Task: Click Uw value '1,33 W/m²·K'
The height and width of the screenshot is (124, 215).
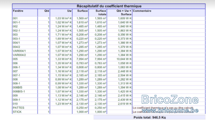Action: pyautogui.click(x=63, y=59)
